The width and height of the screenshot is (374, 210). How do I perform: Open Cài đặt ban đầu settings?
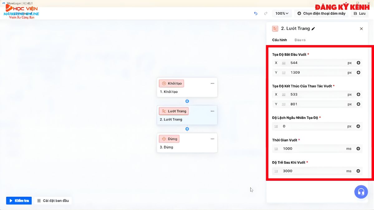tap(53, 201)
